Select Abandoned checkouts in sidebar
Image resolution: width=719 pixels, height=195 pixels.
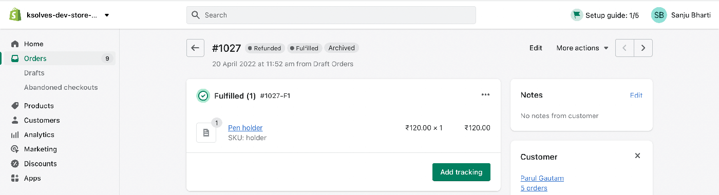(61, 87)
